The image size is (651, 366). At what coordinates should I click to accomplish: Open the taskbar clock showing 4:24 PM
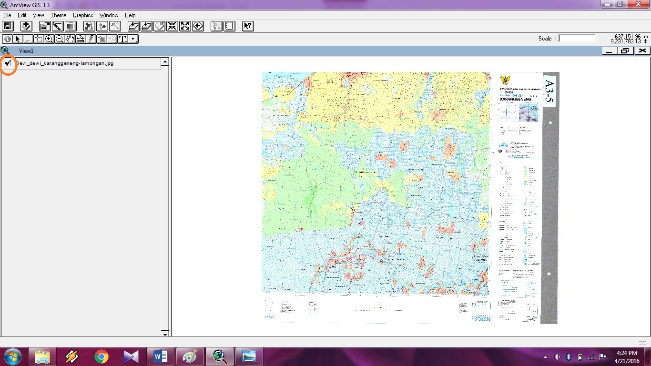pos(627,357)
